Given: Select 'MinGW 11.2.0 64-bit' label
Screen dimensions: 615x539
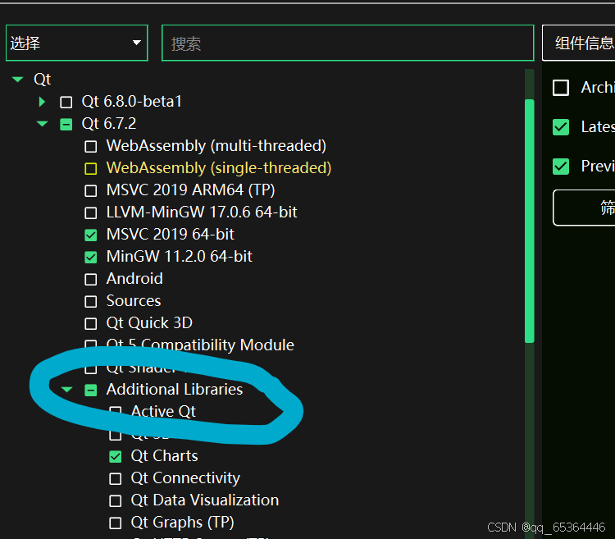Looking at the screenshot, I should tap(180, 257).
